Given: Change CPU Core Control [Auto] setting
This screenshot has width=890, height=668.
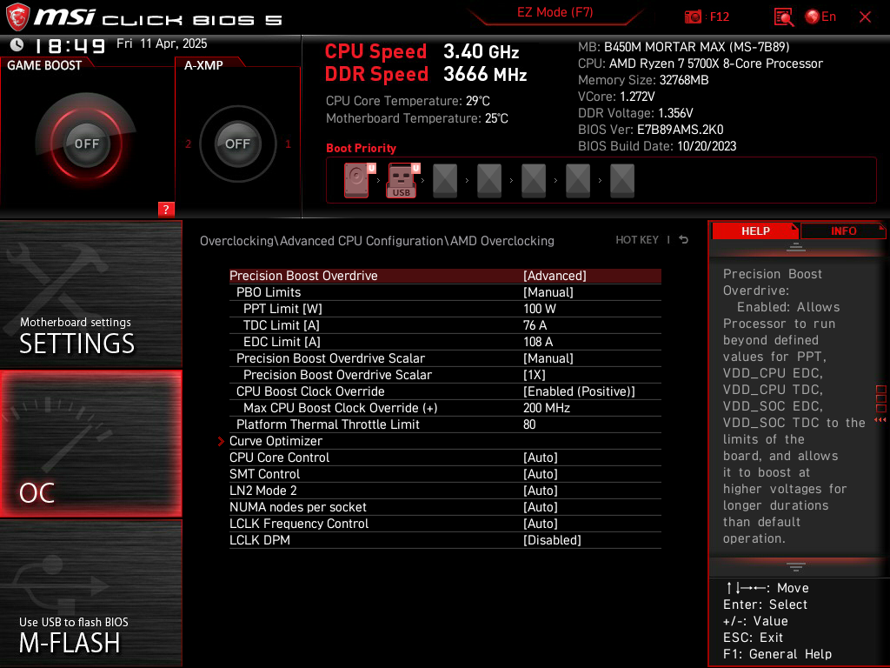Looking at the screenshot, I should tap(445, 458).
